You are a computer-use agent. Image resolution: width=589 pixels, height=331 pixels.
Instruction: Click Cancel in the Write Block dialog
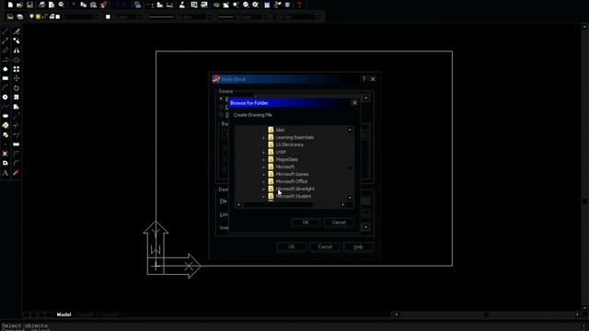click(325, 247)
